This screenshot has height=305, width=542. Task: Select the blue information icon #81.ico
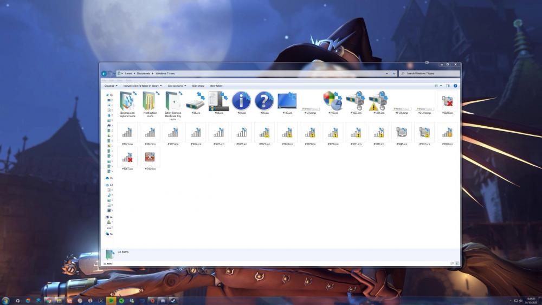241,101
